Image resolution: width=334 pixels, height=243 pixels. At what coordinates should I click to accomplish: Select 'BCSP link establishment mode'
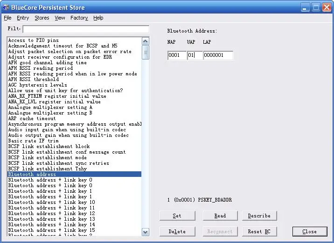click(x=74, y=157)
